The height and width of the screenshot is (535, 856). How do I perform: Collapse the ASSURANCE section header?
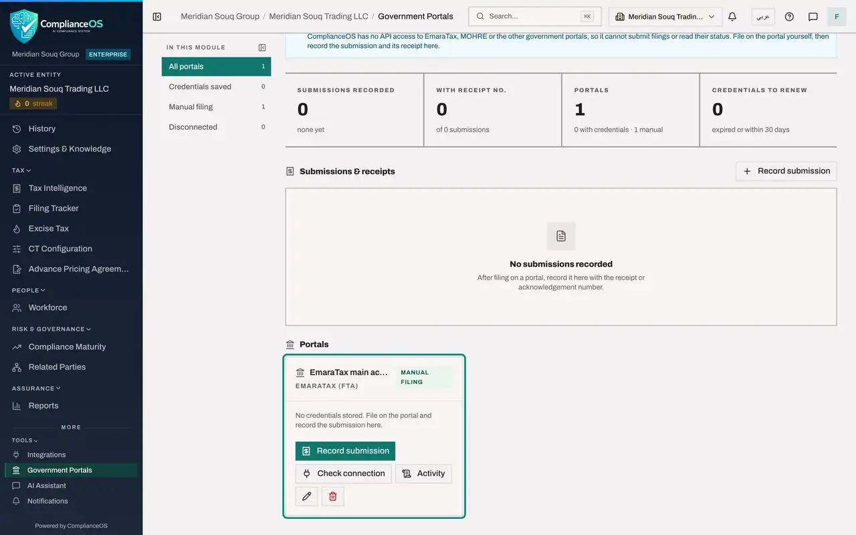(x=36, y=389)
